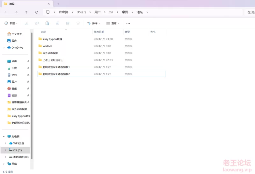255x174 pixels.
Task: Click the Delete trash can icon
Action: pyautogui.click(x=78, y=23)
